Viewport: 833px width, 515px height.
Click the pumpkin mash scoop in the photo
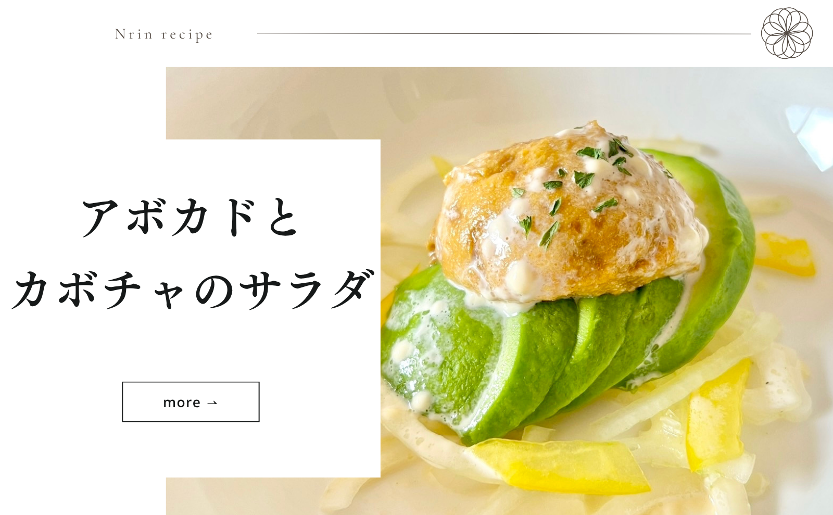[567, 213]
